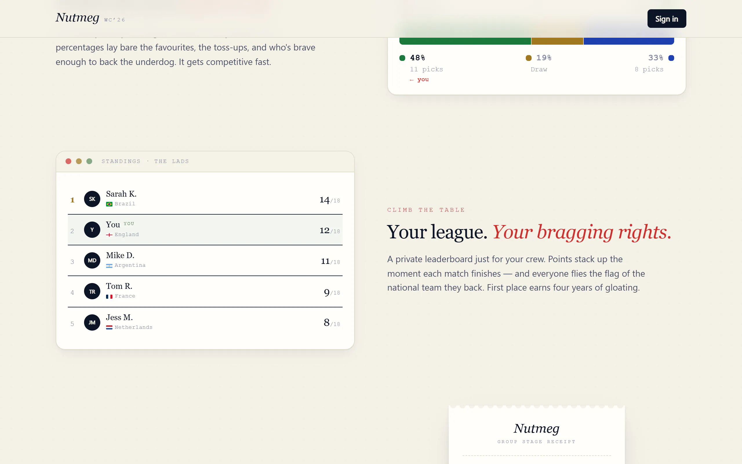Image resolution: width=742 pixels, height=464 pixels.
Task: Select the name Jess M.
Action: tap(119, 317)
